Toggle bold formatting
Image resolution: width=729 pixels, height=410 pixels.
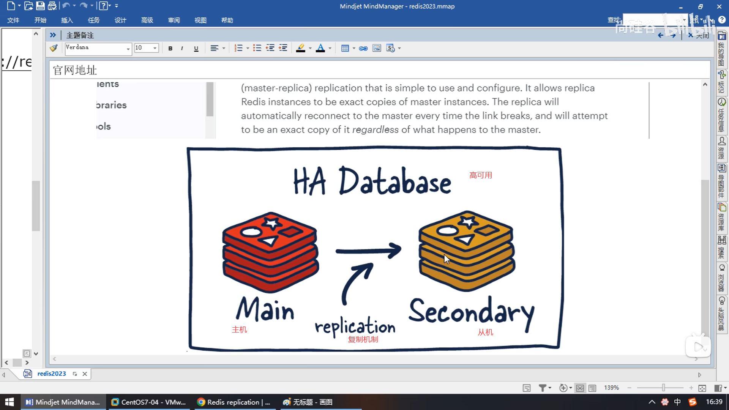[170, 48]
